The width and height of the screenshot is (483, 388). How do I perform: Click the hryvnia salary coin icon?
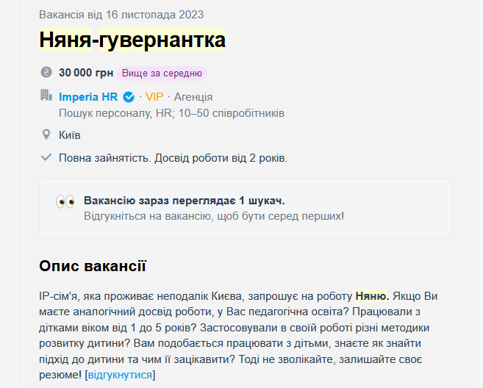point(46,73)
